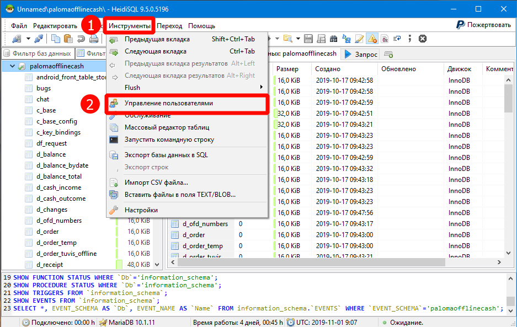This screenshot has width=517, height=327.
Task: Click the Пожертвовать donate button
Action: (483, 25)
